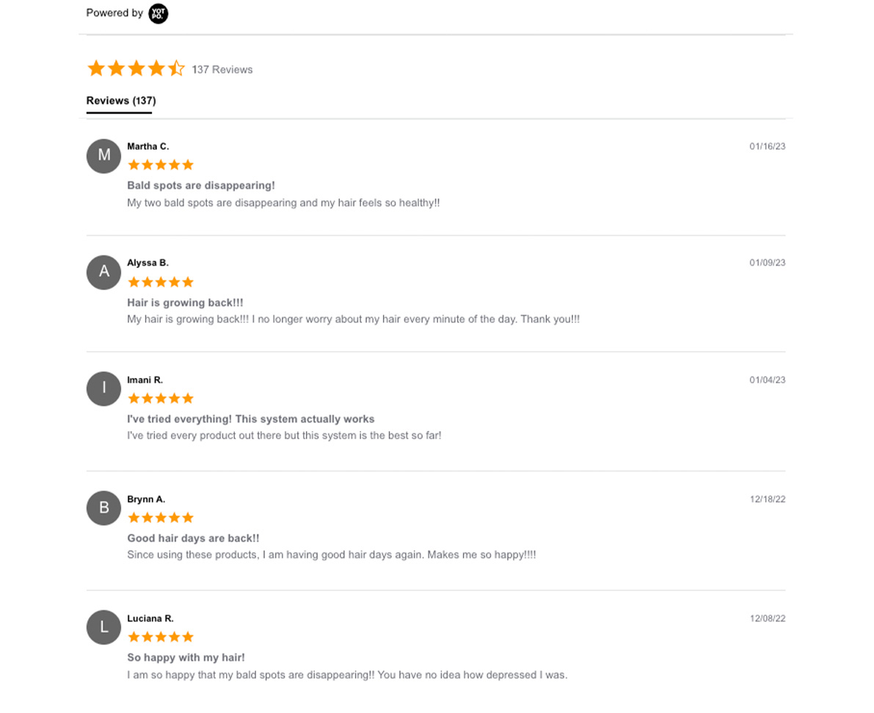Click Brynn A.'s avatar icon

103,507
